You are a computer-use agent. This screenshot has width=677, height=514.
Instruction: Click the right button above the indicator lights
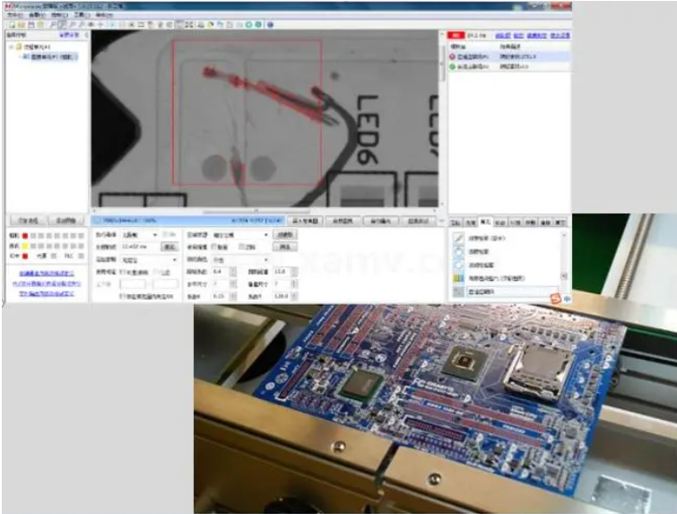[x=66, y=221]
